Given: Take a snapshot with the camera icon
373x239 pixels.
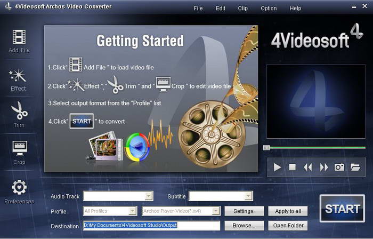Looking at the screenshot, I should (x=339, y=167).
